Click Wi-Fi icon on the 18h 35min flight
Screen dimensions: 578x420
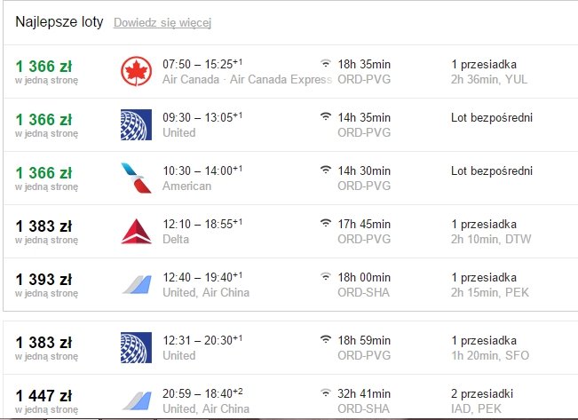326,63
